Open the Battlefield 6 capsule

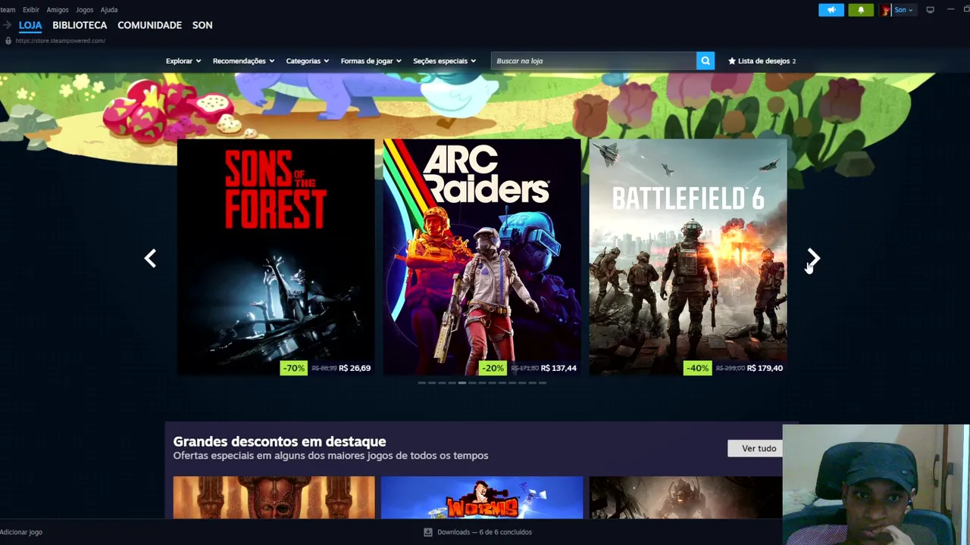688,257
